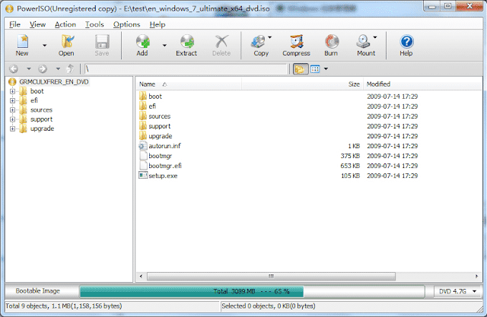The image size is (487, 317).
Task: Open the view mode dropdown arrow
Action: pos(326,69)
